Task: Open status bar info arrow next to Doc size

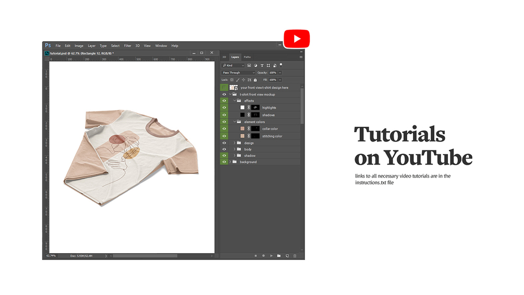Action: (106, 256)
